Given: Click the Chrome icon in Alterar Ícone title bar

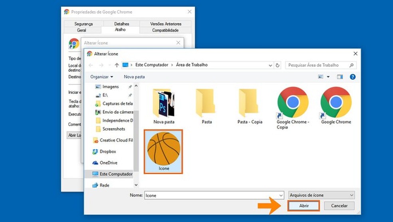Looking at the screenshot, I should coord(89,54).
